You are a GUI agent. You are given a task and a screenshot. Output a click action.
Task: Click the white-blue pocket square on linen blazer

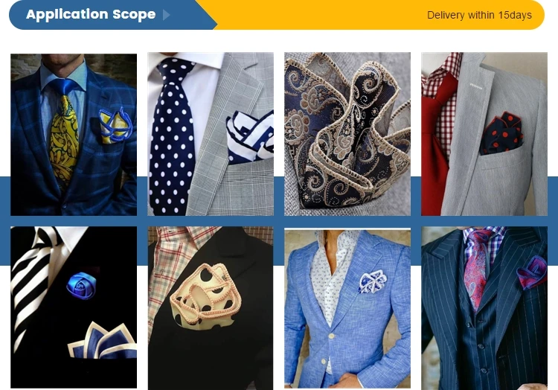pyautogui.click(x=373, y=282)
